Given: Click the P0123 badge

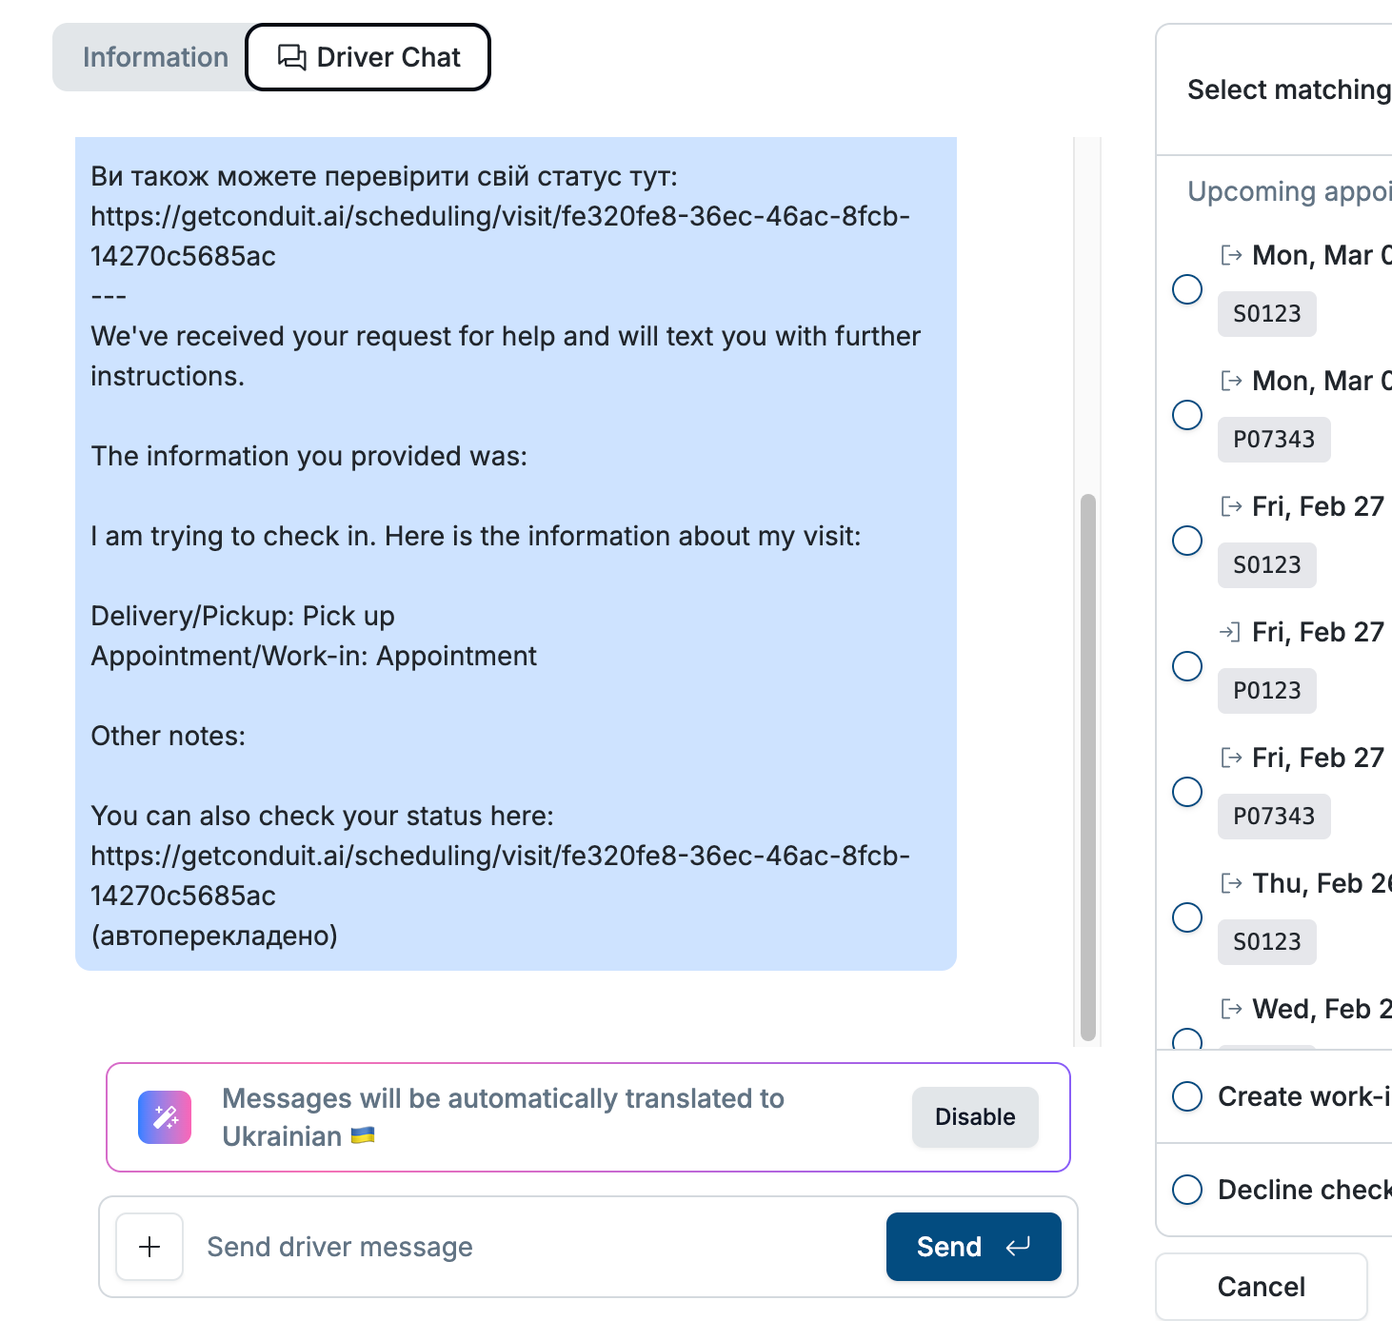Looking at the screenshot, I should tap(1266, 691).
